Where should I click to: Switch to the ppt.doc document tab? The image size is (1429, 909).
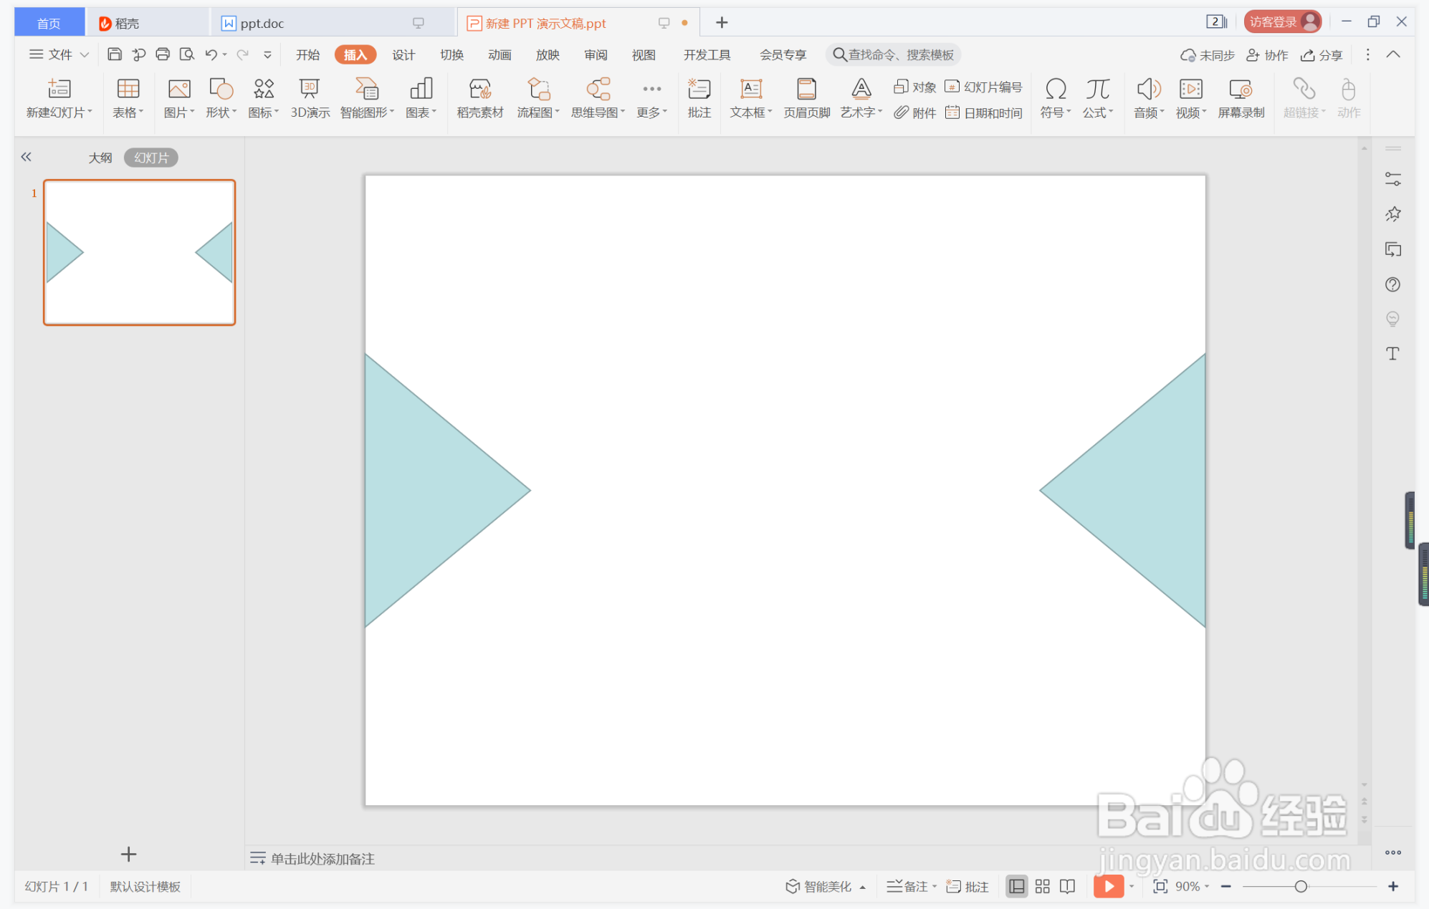(x=262, y=23)
